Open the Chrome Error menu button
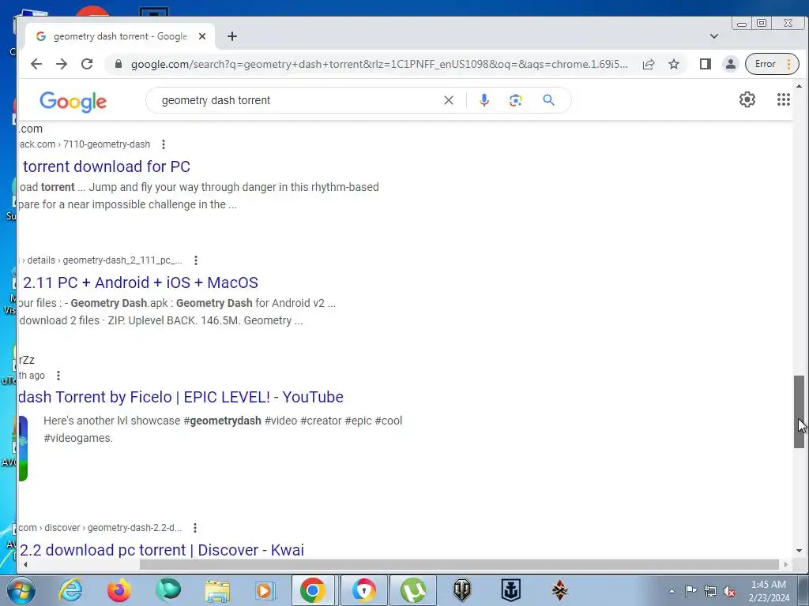 (772, 64)
